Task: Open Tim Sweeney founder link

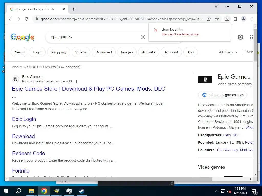Action: [227, 150]
